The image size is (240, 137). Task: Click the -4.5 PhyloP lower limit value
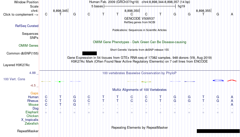tap(33, 86)
